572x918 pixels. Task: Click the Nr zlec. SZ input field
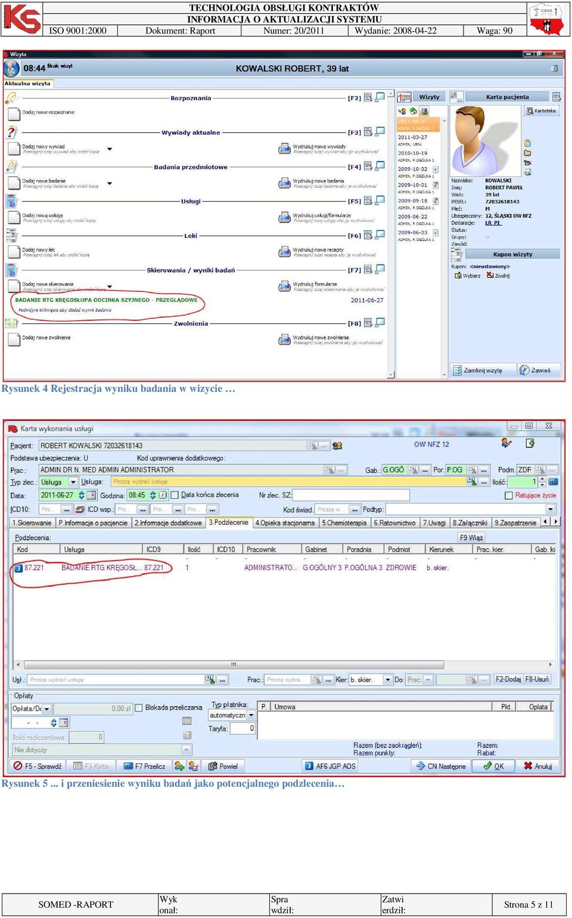pos(351,495)
